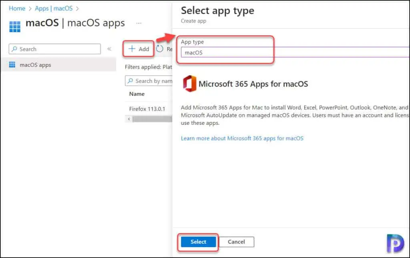The image size is (410, 258).
Task: Click the Microsoft 365 Apps for macOS heading
Action: (253, 84)
